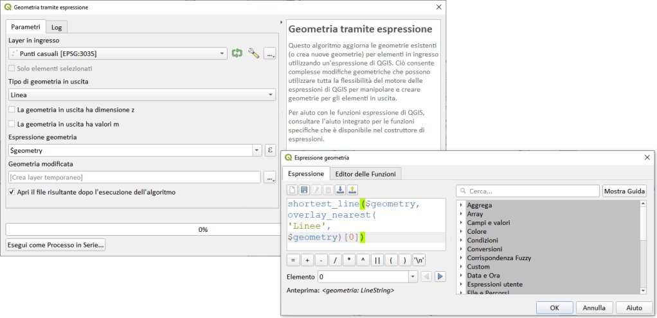Open 'Tipo di geometria in uscita' dropdown
This screenshot has width=657, height=318.
coord(141,95)
